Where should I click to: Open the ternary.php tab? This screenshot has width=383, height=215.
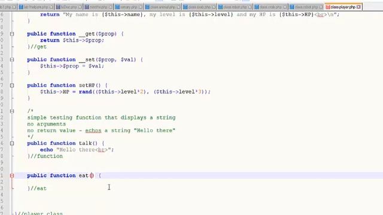pyautogui.click(x=129, y=7)
